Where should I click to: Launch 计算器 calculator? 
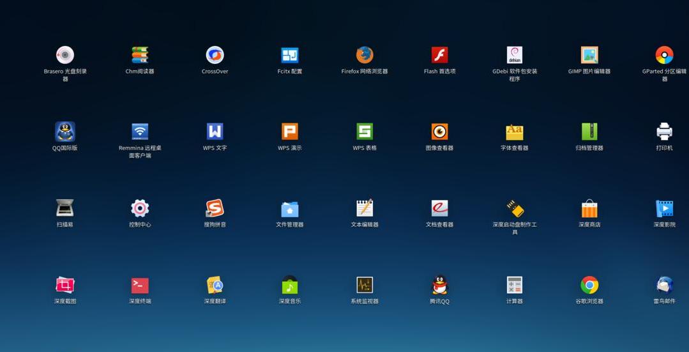[515, 285]
